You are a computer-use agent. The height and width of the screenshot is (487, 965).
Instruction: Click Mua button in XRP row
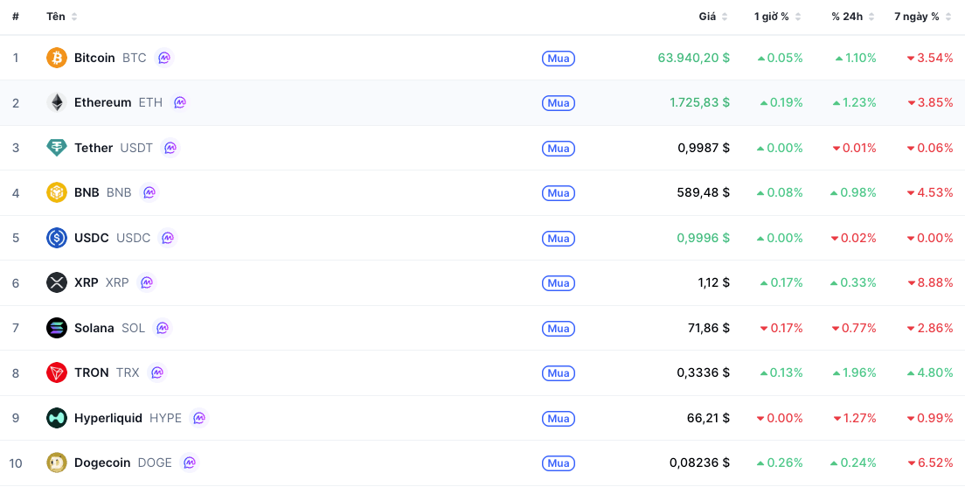coord(559,283)
